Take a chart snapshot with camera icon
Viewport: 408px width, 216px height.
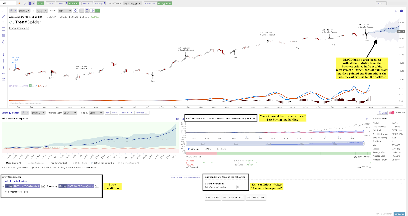click(x=401, y=11)
